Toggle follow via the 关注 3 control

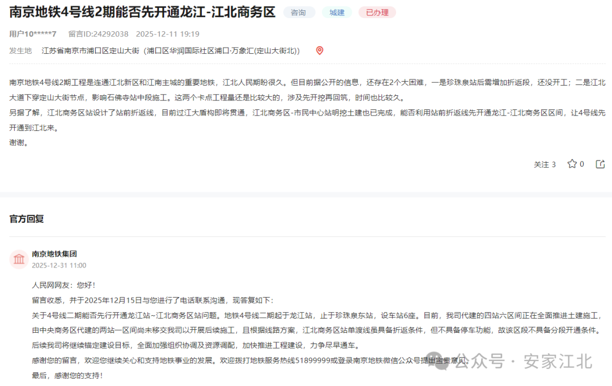545,164
